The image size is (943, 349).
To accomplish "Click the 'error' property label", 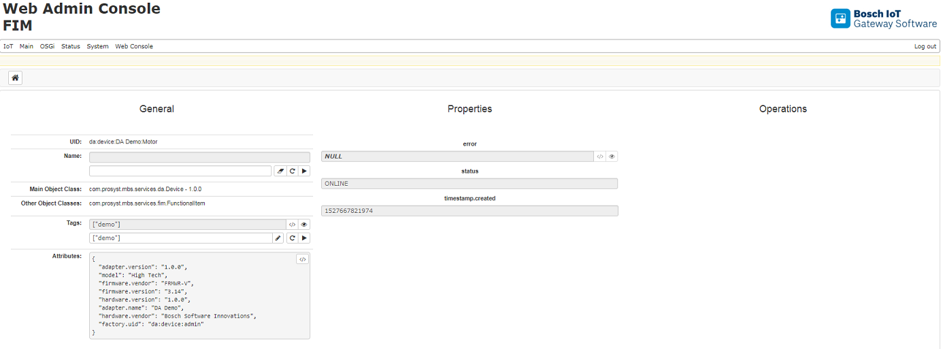I will (x=469, y=144).
